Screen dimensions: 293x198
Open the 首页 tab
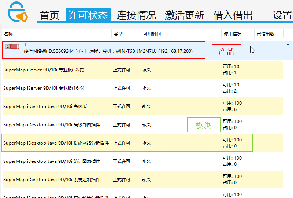pos(49,15)
